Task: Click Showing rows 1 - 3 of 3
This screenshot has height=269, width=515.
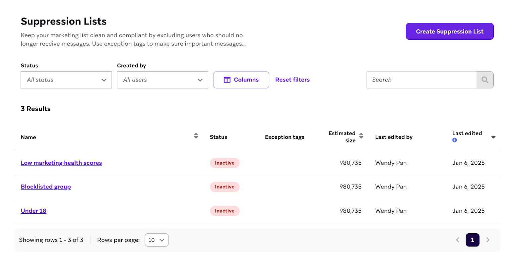Action: pos(51,240)
